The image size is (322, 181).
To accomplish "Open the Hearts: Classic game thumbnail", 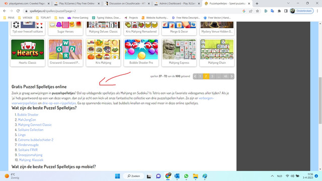I will tap(28, 49).
